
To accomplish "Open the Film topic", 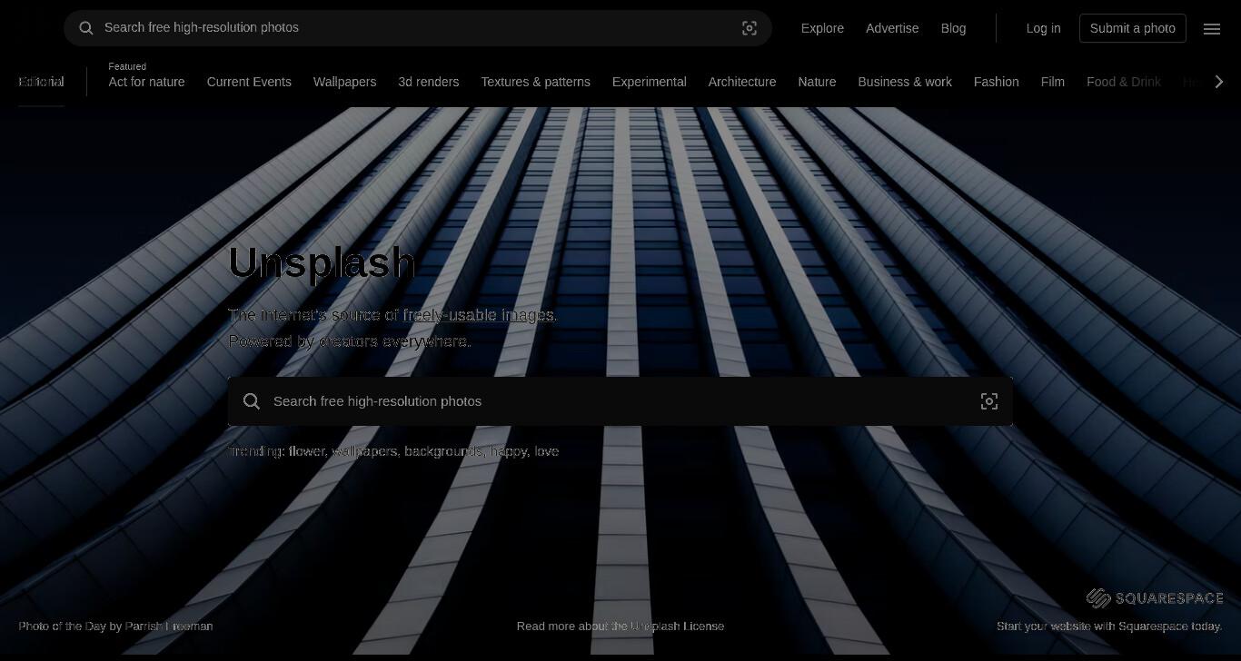I will tap(1052, 82).
